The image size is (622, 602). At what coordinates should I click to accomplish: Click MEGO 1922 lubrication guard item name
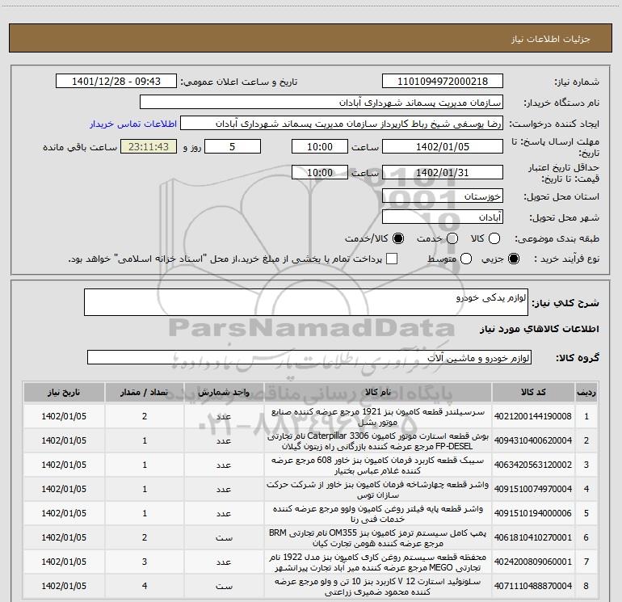point(378,562)
